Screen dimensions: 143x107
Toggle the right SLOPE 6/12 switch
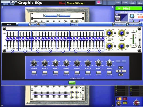[122, 40]
